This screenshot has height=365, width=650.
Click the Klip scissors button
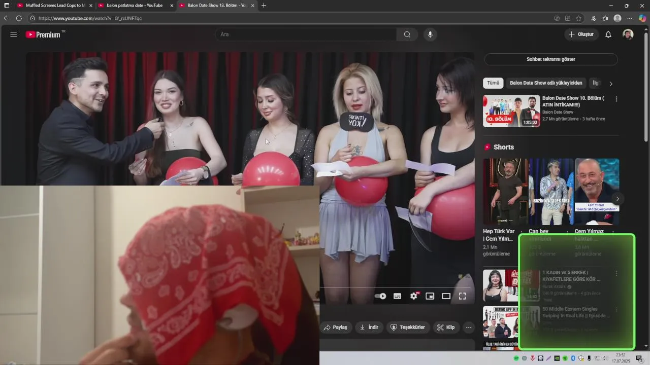pyautogui.click(x=446, y=327)
